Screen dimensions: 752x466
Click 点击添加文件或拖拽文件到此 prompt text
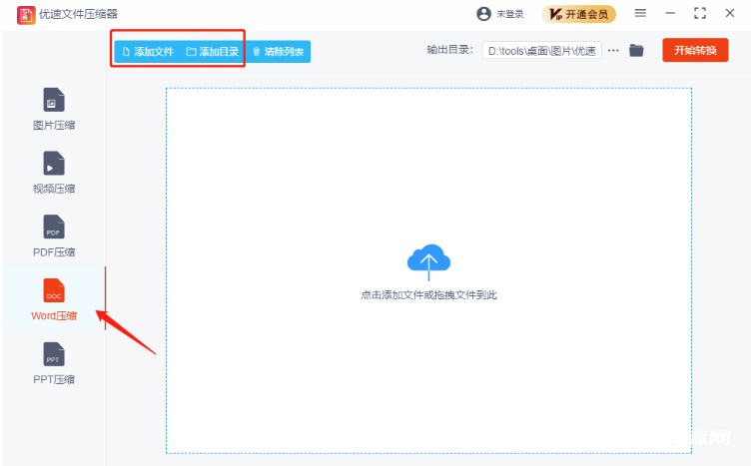pos(428,294)
